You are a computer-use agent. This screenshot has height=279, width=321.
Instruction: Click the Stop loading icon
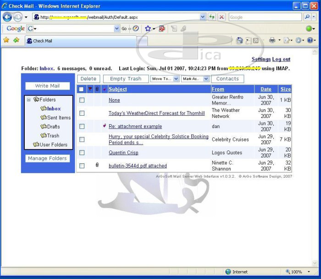click(221, 17)
